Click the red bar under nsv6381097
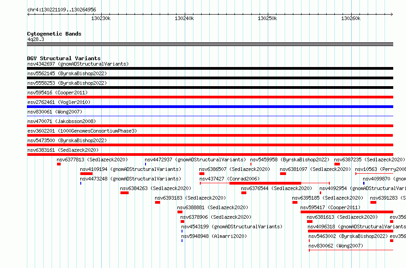 [x=283, y=174]
